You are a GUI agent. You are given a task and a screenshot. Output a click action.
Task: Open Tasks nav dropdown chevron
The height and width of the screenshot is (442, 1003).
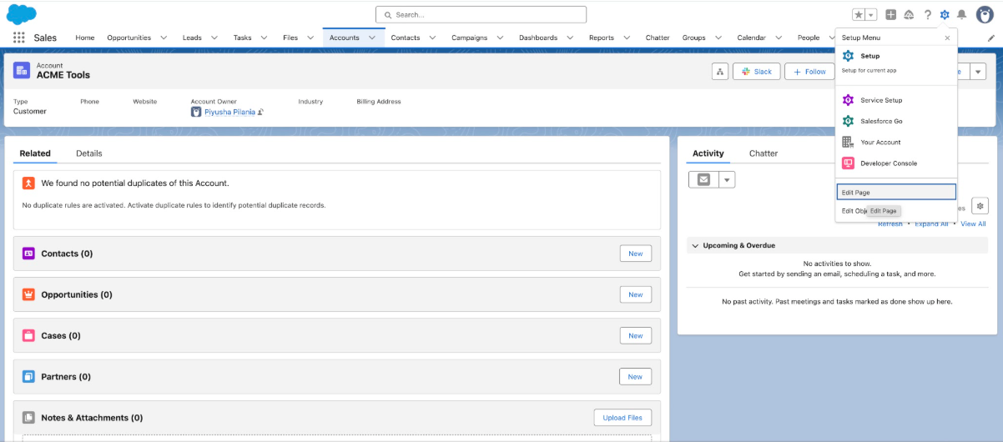point(265,38)
